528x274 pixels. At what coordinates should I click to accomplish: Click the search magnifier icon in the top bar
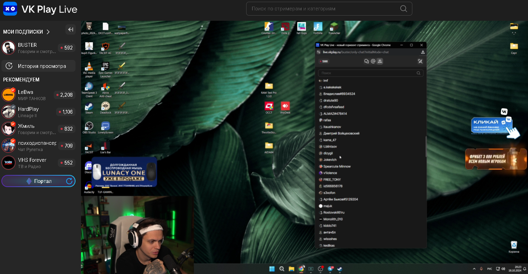point(403,9)
